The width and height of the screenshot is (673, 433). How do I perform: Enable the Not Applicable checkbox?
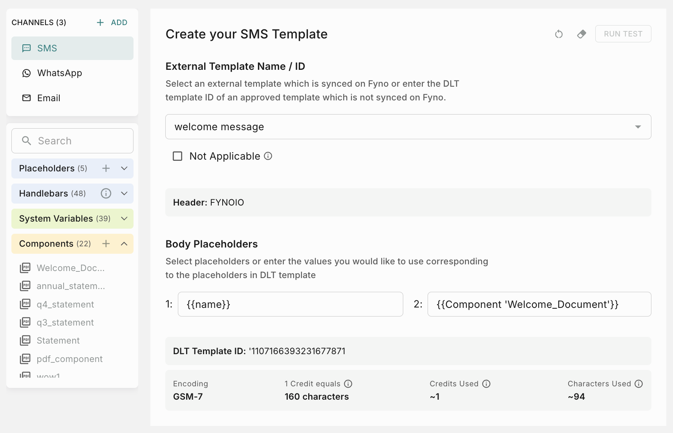(177, 156)
